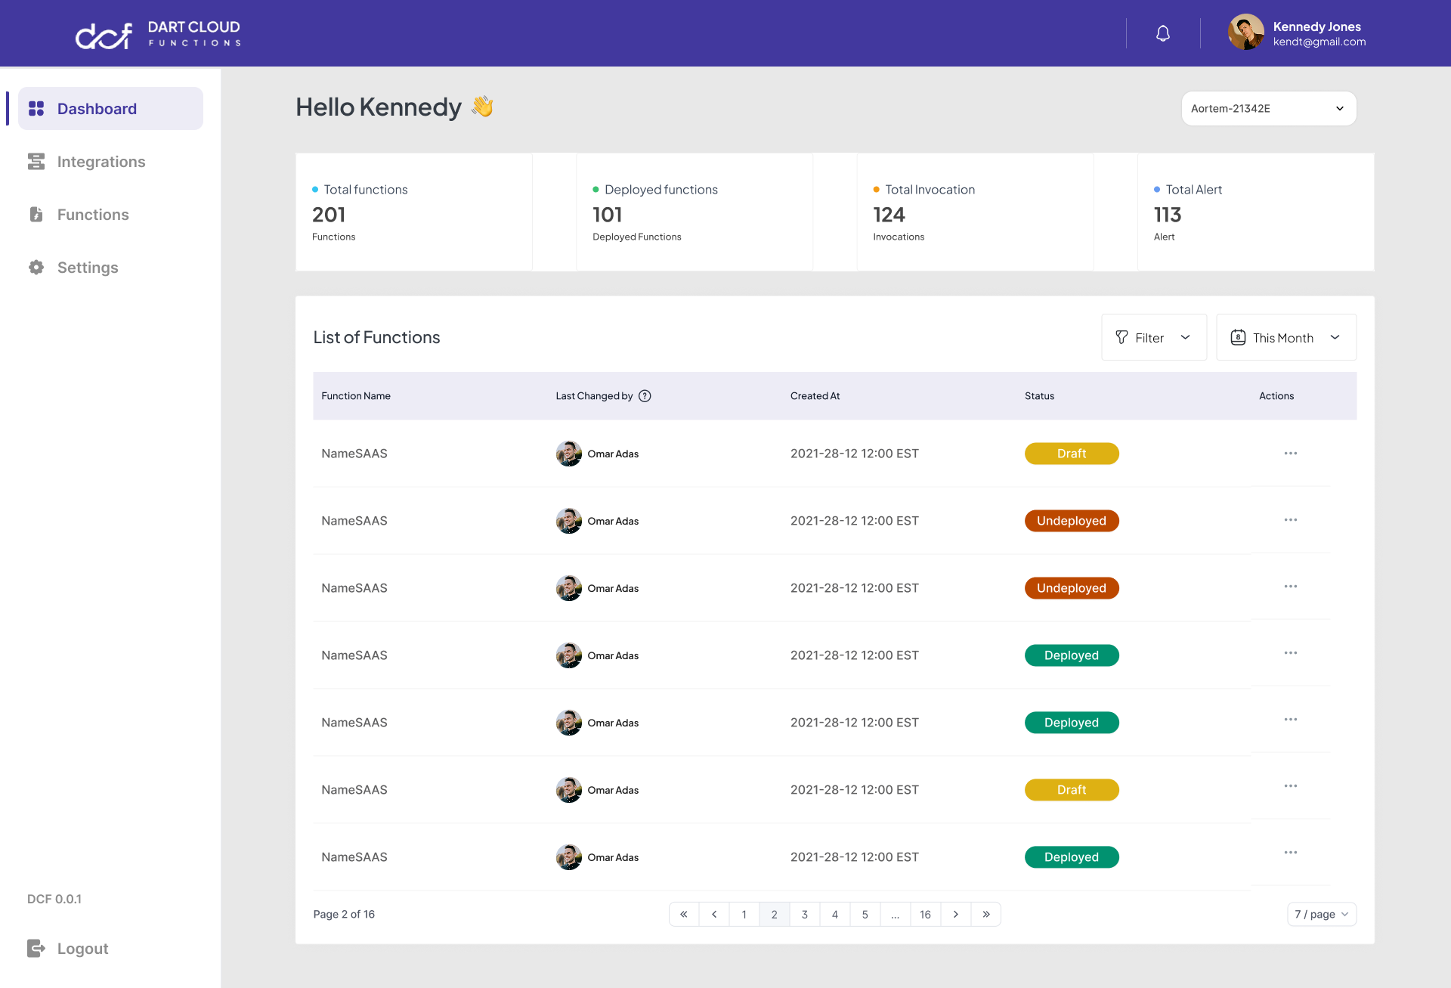Click the help icon beside Last Changed by
This screenshot has height=988, width=1451.
pyautogui.click(x=645, y=395)
